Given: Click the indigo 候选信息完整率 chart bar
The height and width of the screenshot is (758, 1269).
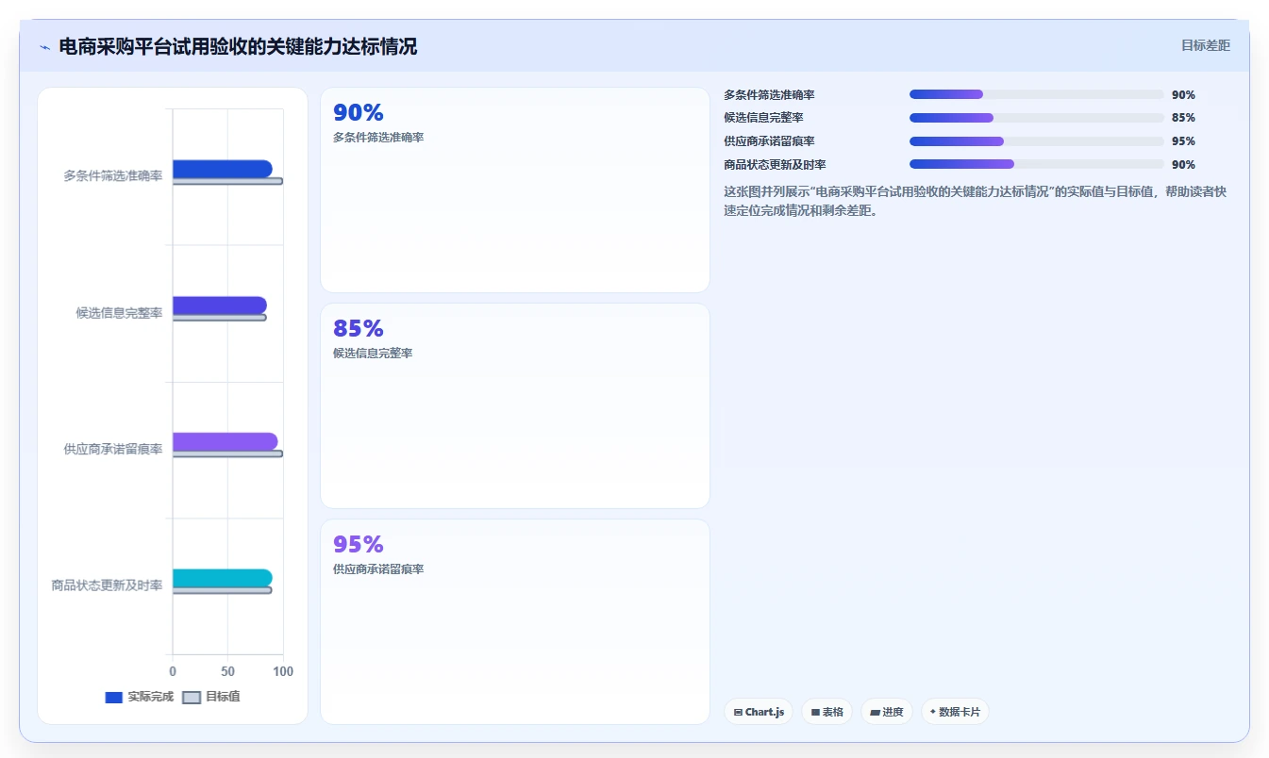Looking at the screenshot, I should point(220,305).
